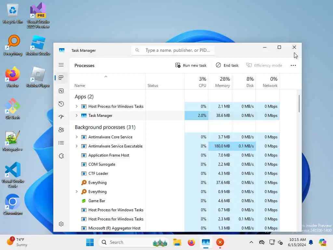The height and width of the screenshot is (250, 333).
Task: Click the Run new task button
Action: coord(191,65)
